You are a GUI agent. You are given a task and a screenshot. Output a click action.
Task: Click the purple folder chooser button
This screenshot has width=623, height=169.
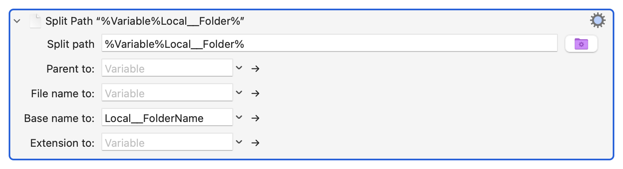pyautogui.click(x=581, y=44)
